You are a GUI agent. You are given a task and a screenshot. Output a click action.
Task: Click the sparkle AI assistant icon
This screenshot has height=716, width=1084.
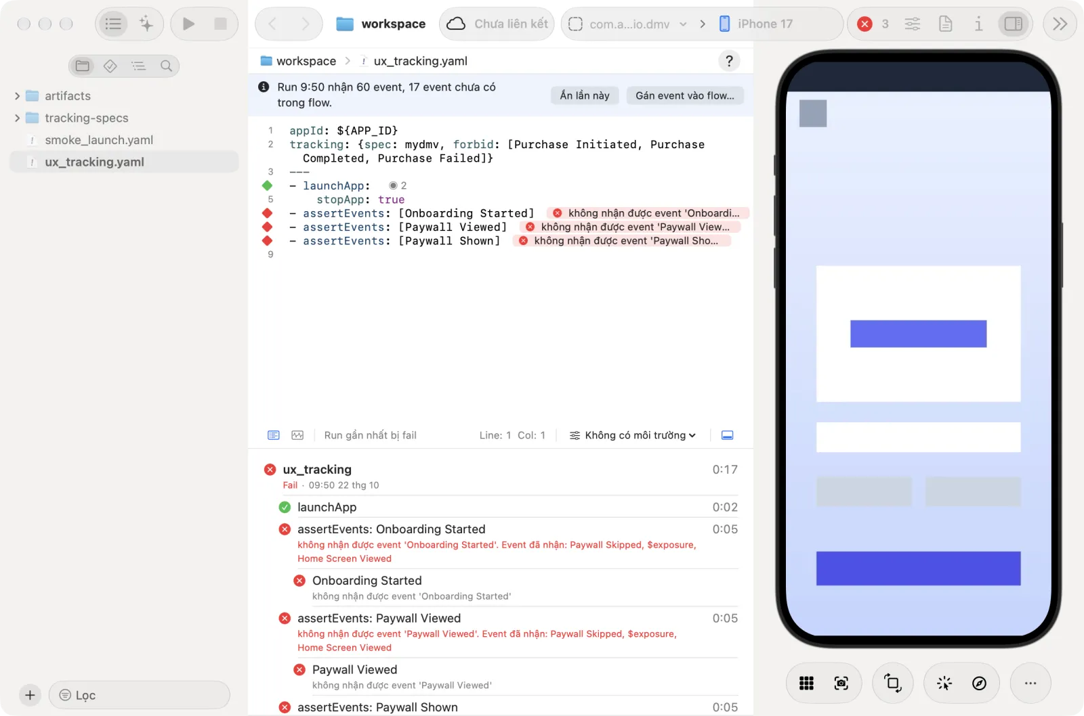coord(146,24)
